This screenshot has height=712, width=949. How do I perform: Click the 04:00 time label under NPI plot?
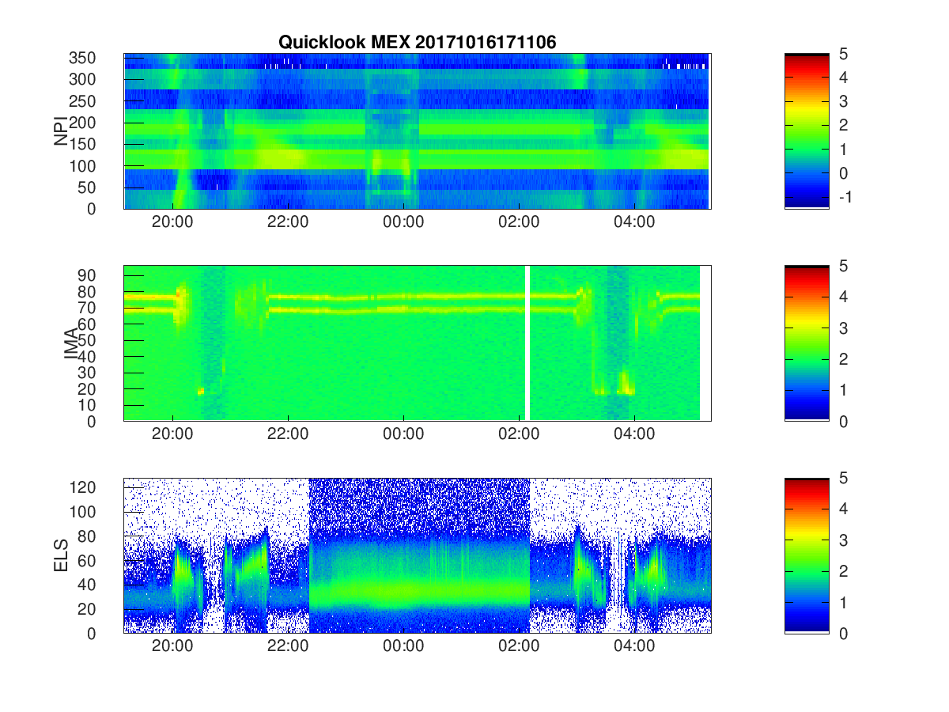coord(634,223)
